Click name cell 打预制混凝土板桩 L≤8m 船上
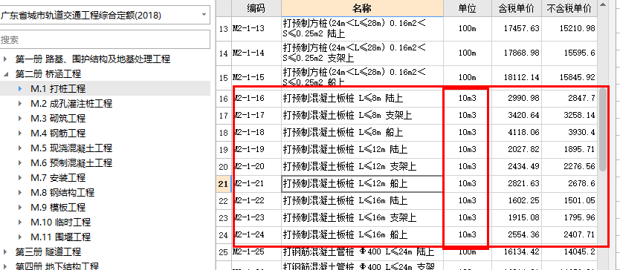620x270 pixels. coord(362,132)
